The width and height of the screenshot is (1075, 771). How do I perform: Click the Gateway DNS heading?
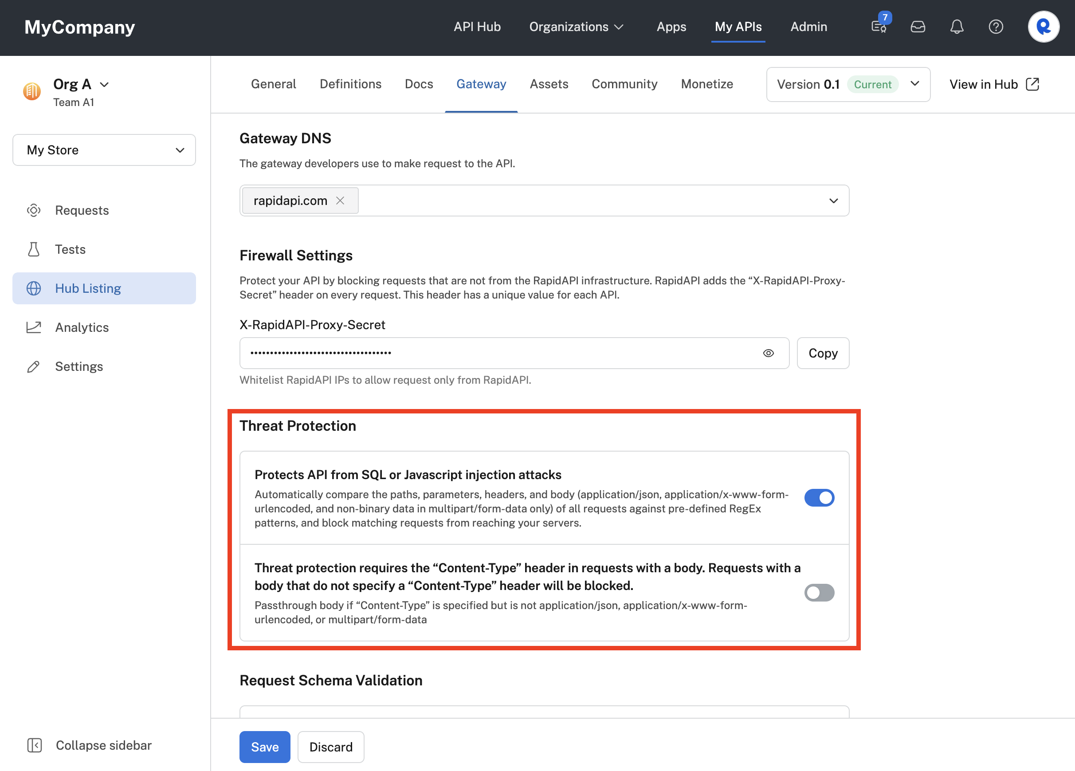pyautogui.click(x=285, y=138)
